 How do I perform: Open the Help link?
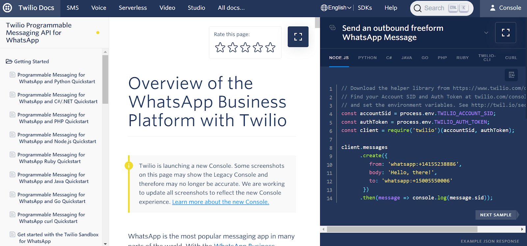click(391, 8)
